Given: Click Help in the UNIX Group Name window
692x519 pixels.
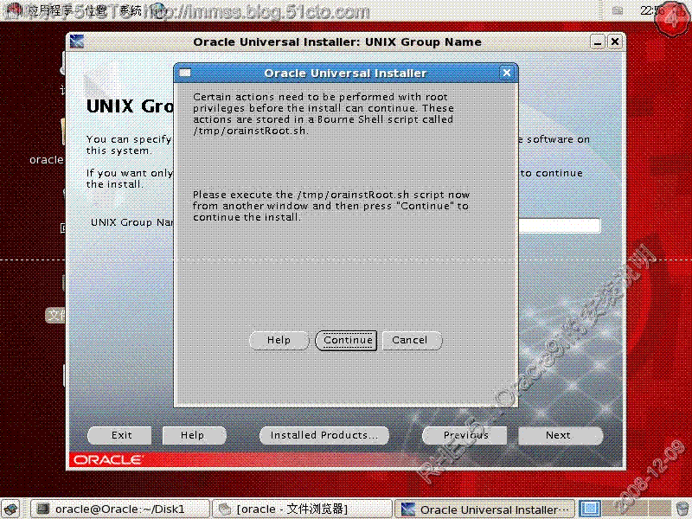Looking at the screenshot, I should [193, 436].
